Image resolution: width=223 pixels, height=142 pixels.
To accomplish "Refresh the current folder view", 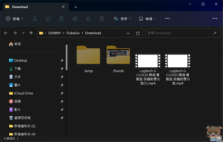I will click(x=138, y=33).
